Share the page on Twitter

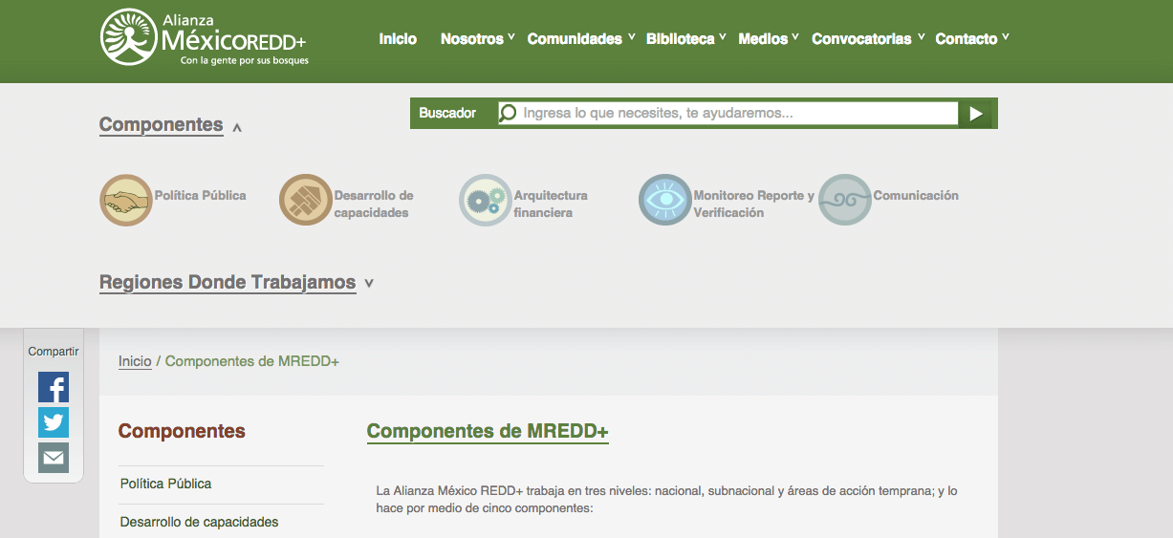(x=54, y=422)
